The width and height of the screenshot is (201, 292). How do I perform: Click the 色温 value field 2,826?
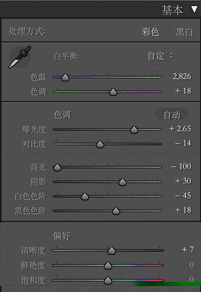182,77
